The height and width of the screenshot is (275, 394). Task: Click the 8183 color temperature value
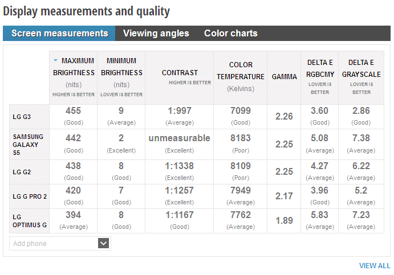click(241, 138)
